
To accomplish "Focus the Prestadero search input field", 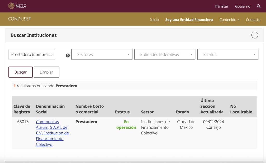I will tap(32, 55).
